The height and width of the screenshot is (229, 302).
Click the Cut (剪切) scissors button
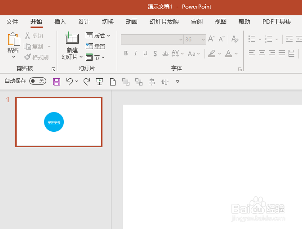coord(34,36)
